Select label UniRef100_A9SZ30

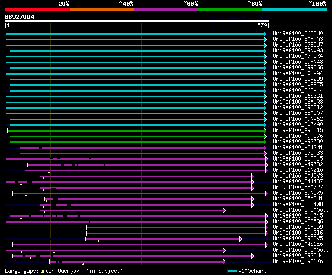click(298, 142)
